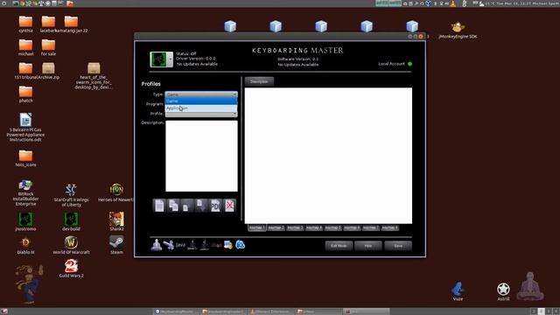Switch to the Keymap 2 tab
Screen dimensions: 560x315
(x=276, y=227)
